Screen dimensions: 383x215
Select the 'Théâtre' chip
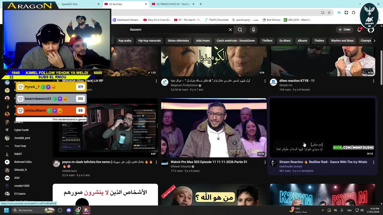[x=319, y=41]
